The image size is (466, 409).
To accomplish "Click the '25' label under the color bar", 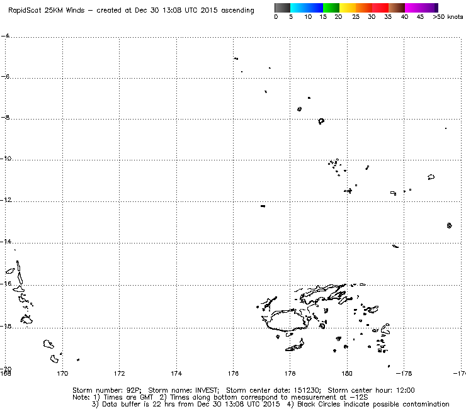I will 356,17.
